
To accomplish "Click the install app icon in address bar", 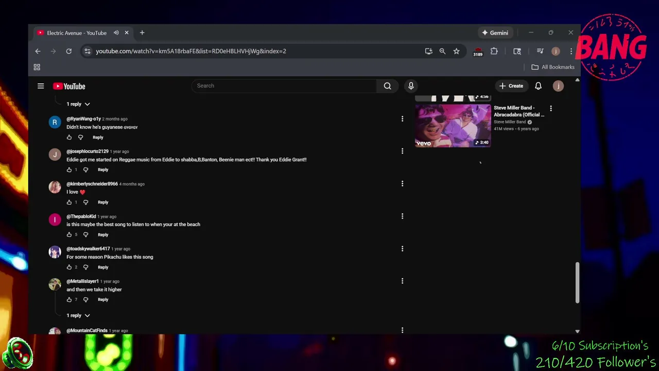I will pyautogui.click(x=428, y=51).
